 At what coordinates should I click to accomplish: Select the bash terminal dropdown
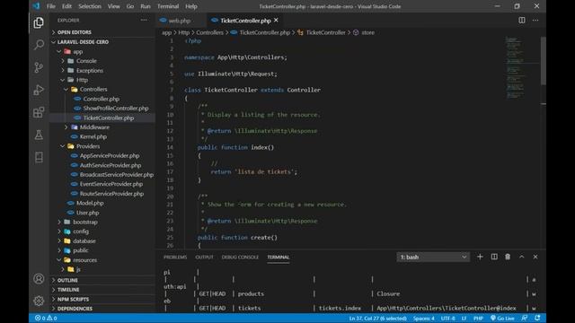coord(433,258)
